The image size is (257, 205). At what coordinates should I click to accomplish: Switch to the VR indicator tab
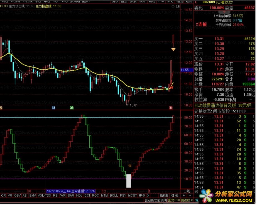[10, 196]
